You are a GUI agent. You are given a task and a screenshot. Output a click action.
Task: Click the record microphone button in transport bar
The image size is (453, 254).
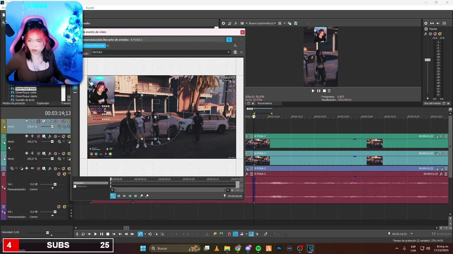tap(77, 234)
